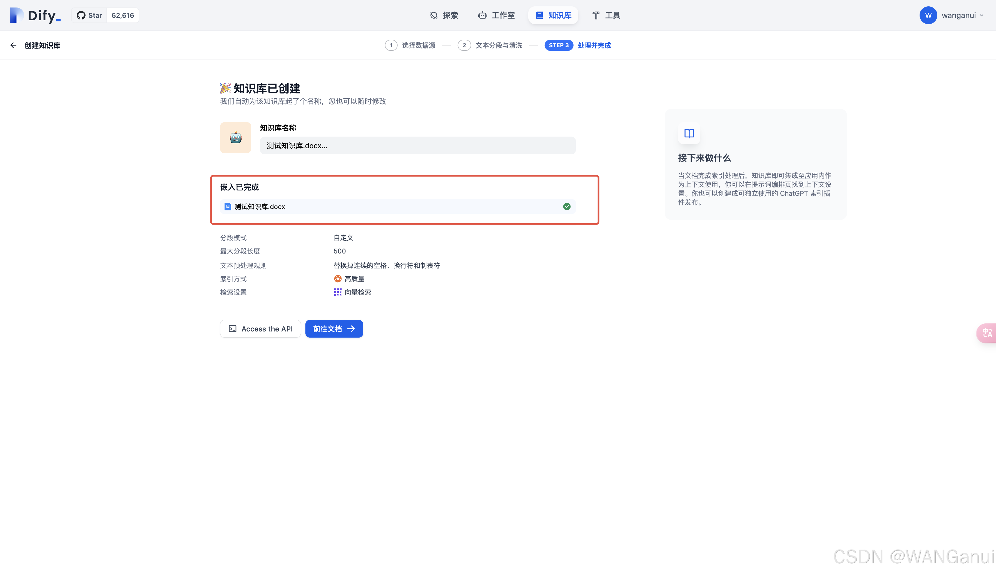The height and width of the screenshot is (573, 996).
Task: Click the Access the API button
Action: [260, 329]
